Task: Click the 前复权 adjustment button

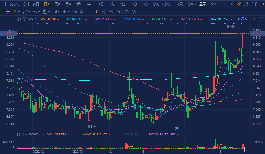Action: [242, 19]
